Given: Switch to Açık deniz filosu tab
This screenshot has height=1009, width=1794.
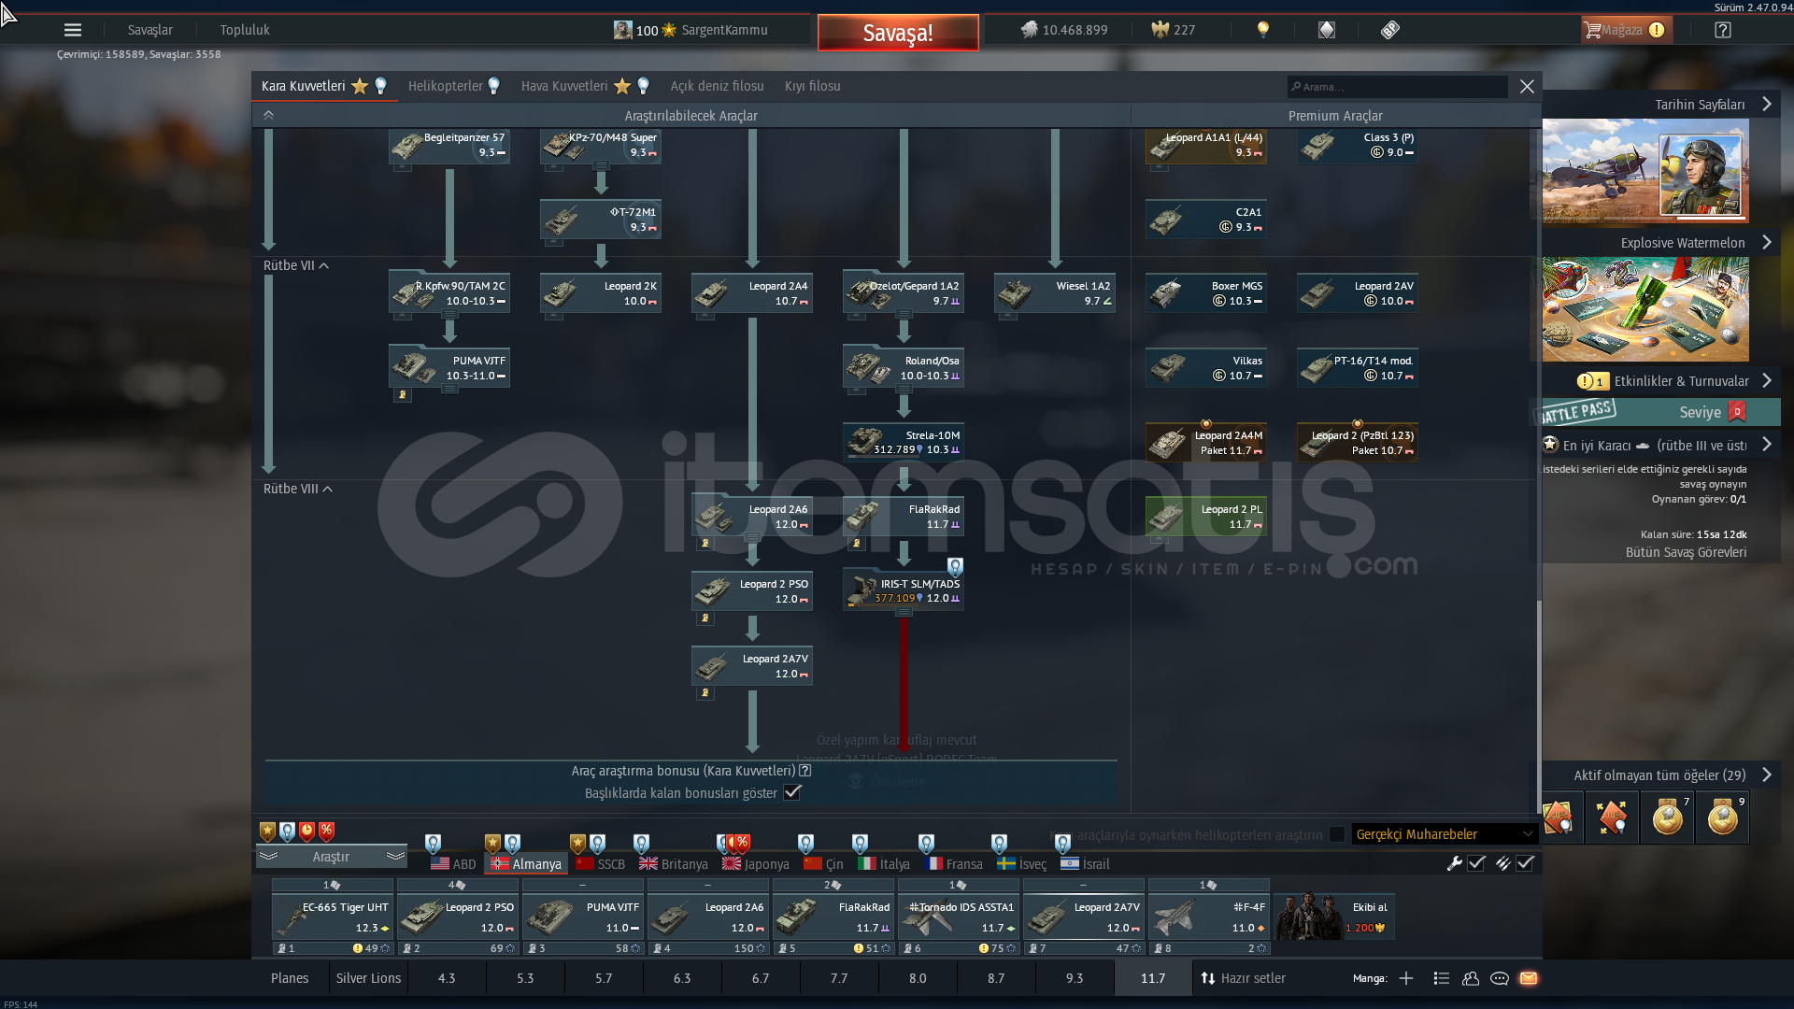Looking at the screenshot, I should (717, 86).
